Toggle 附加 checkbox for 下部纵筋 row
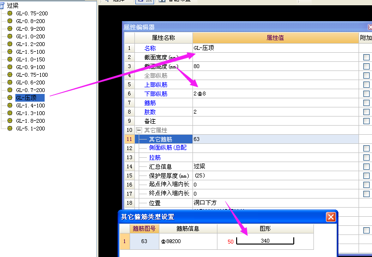Image resolution: width=372 pixels, height=257 pixels. point(366,93)
